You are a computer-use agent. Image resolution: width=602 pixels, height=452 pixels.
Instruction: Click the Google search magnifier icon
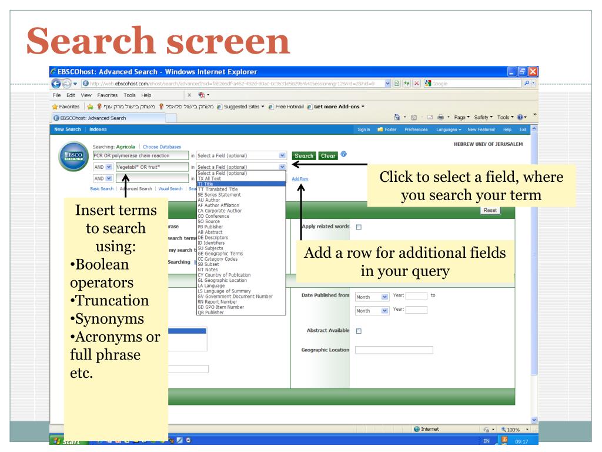pos(527,84)
